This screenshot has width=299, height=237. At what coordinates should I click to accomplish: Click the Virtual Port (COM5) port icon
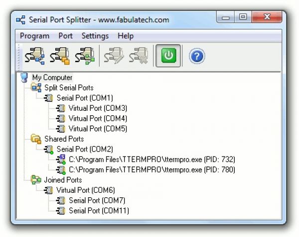(61, 129)
